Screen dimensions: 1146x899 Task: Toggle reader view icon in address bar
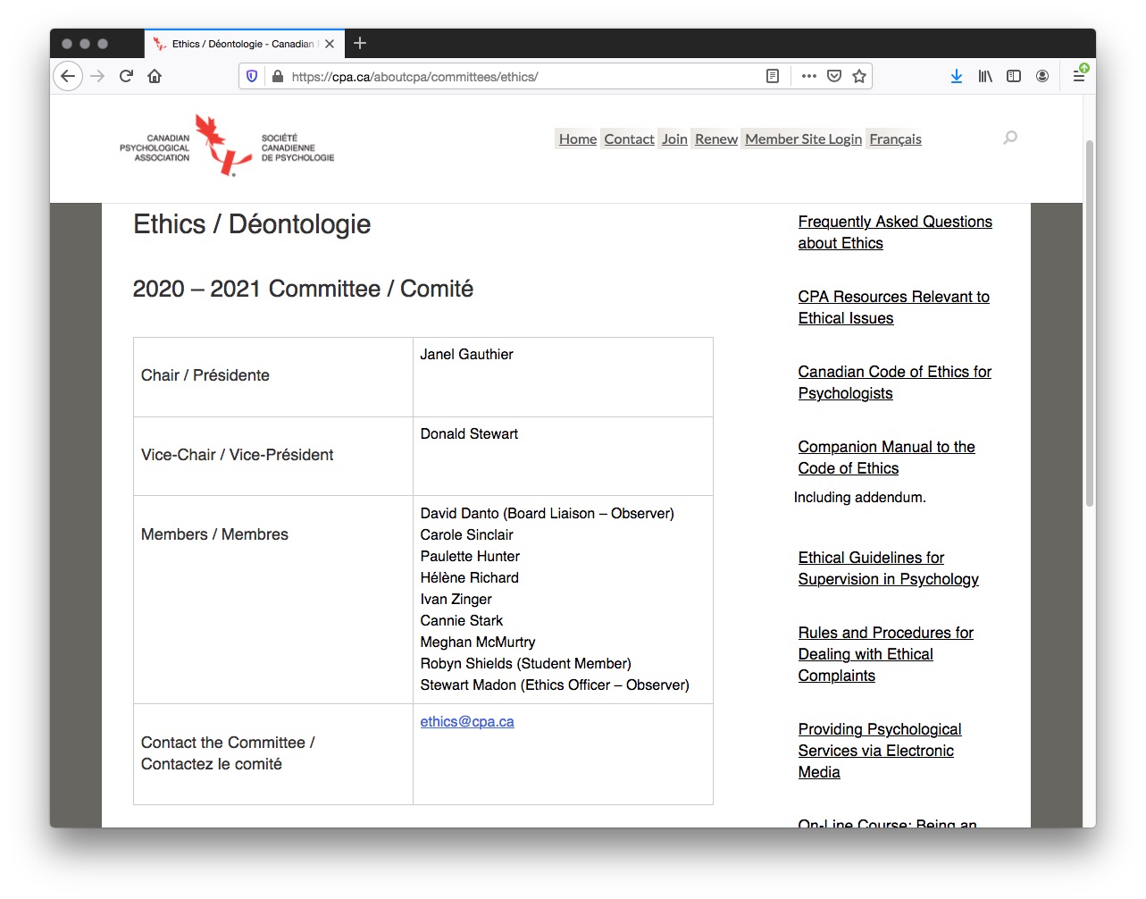tap(773, 76)
